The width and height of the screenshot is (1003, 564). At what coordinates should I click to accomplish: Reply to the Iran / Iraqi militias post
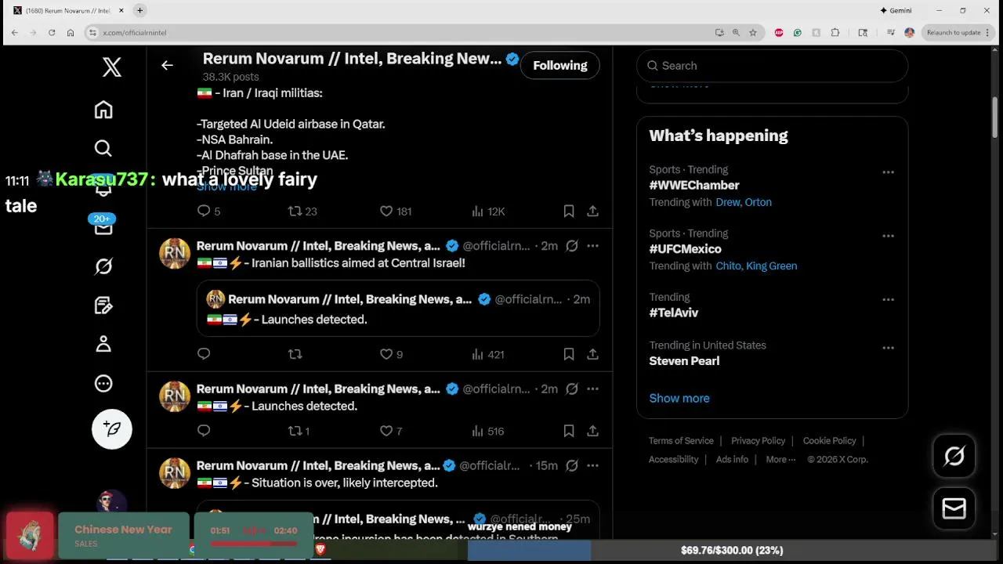(x=204, y=211)
